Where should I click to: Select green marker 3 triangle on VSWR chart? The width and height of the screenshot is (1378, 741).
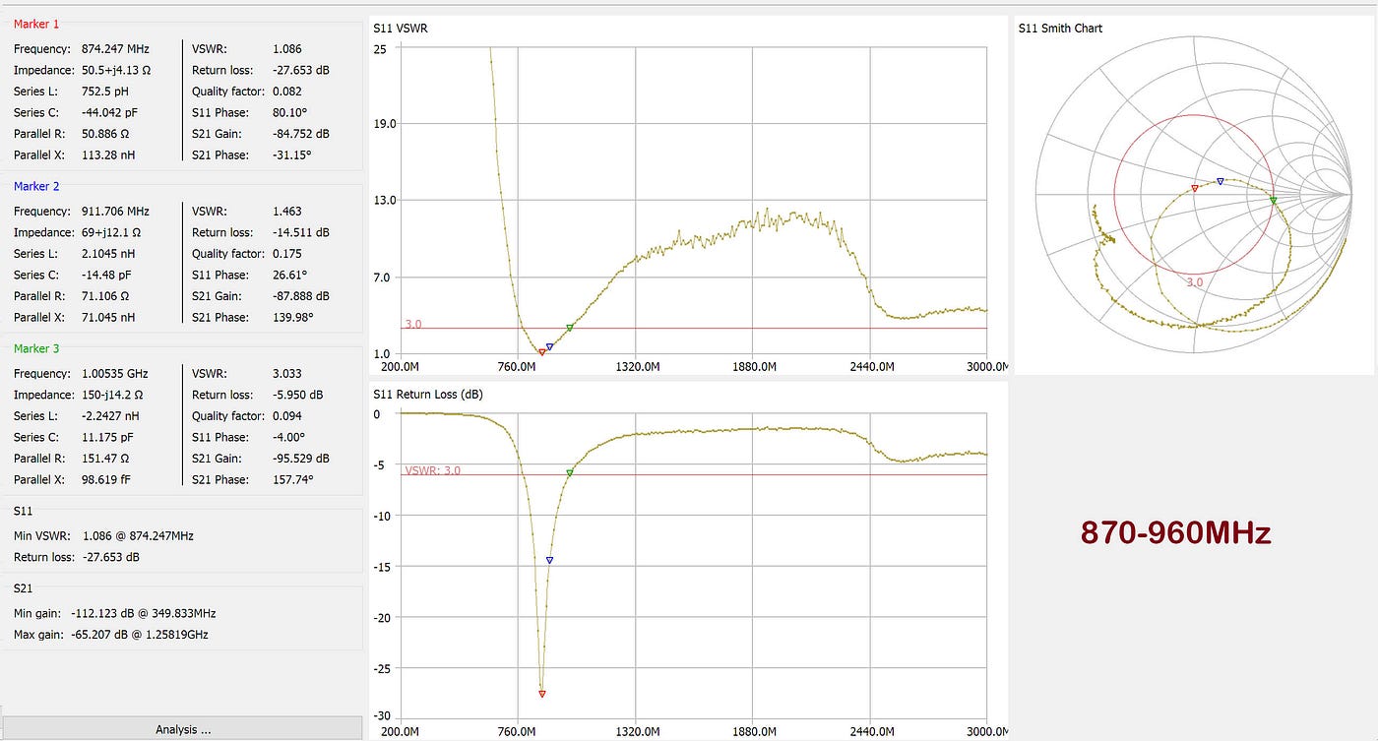pyautogui.click(x=570, y=328)
